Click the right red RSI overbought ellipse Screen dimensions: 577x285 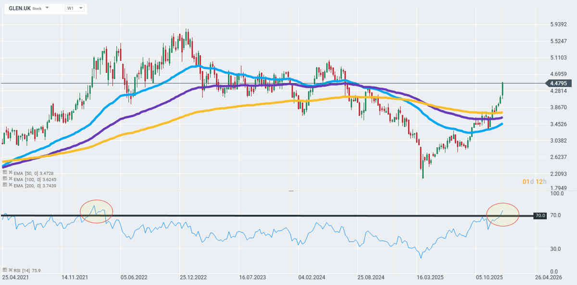pos(502,214)
